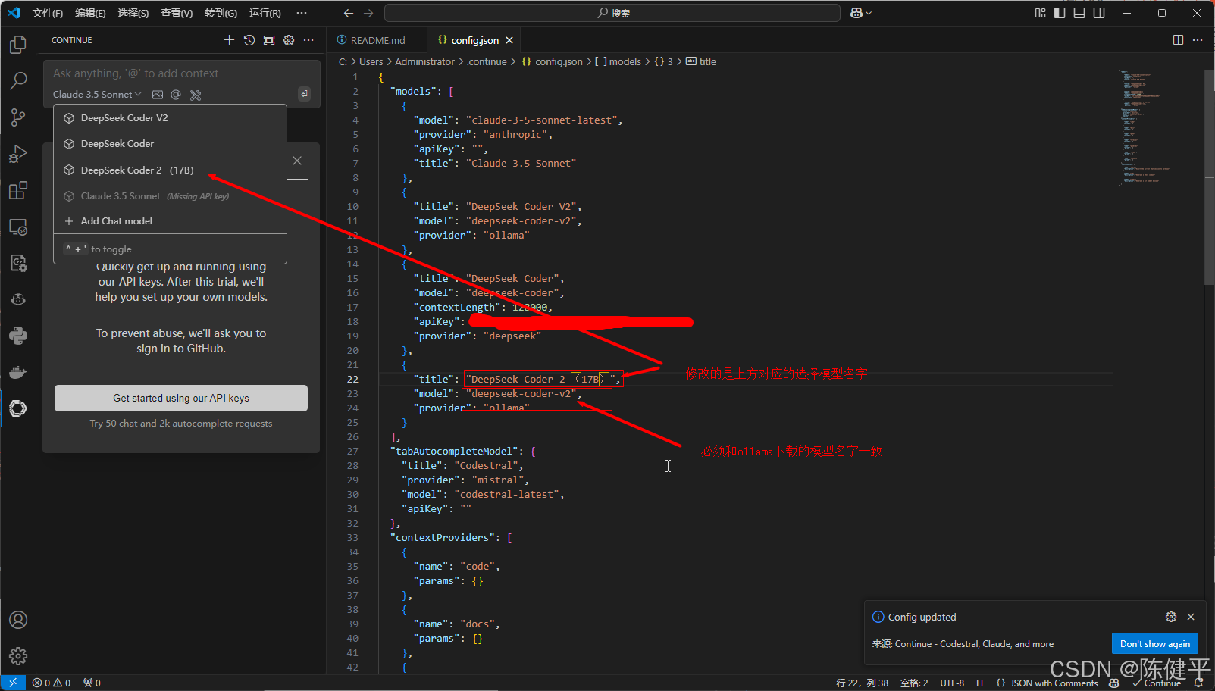Open the Extensions view

(x=18, y=190)
